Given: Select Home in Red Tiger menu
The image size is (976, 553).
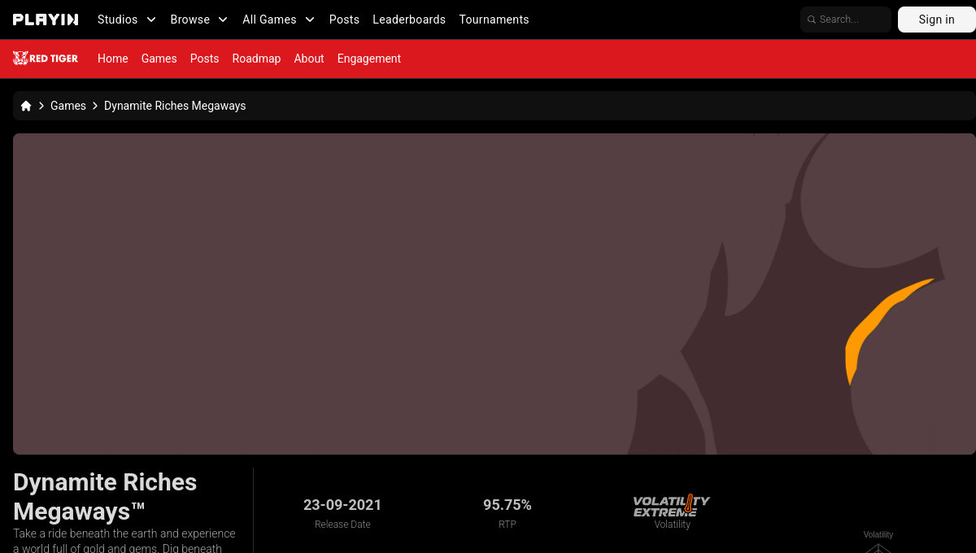Looking at the screenshot, I should click(x=113, y=59).
